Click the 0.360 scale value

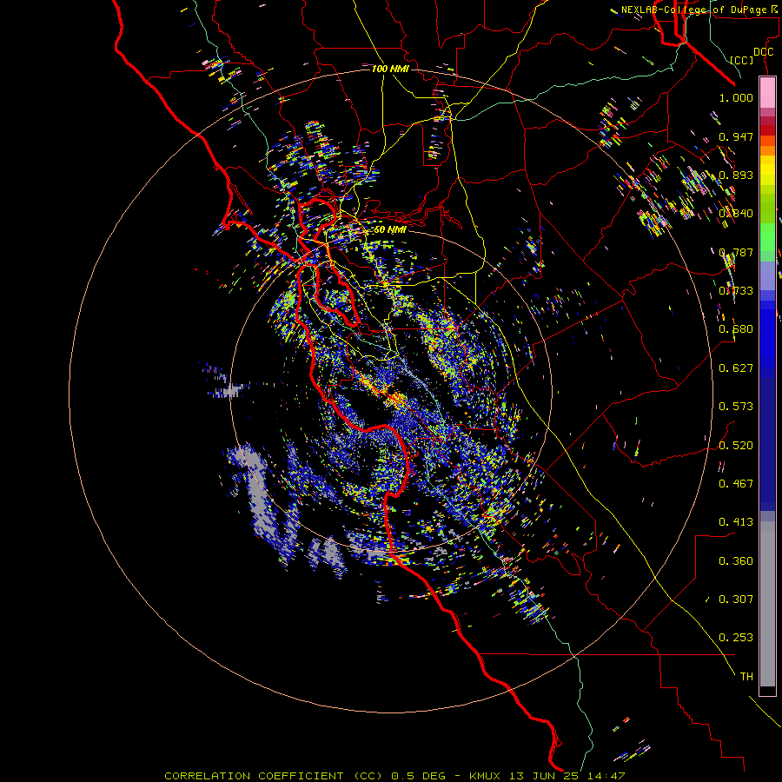(736, 561)
